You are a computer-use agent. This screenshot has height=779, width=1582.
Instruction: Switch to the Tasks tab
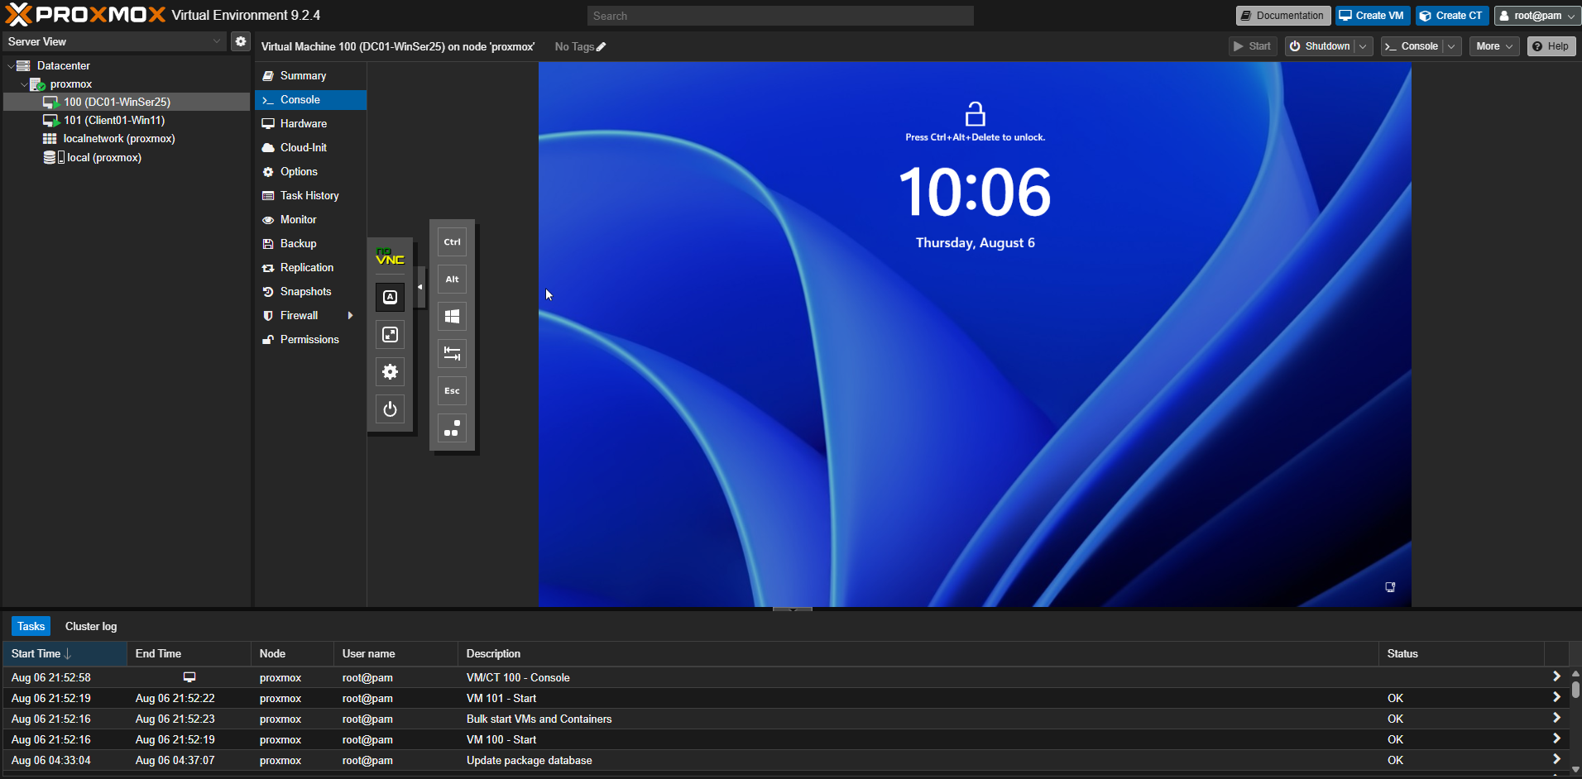coord(31,627)
